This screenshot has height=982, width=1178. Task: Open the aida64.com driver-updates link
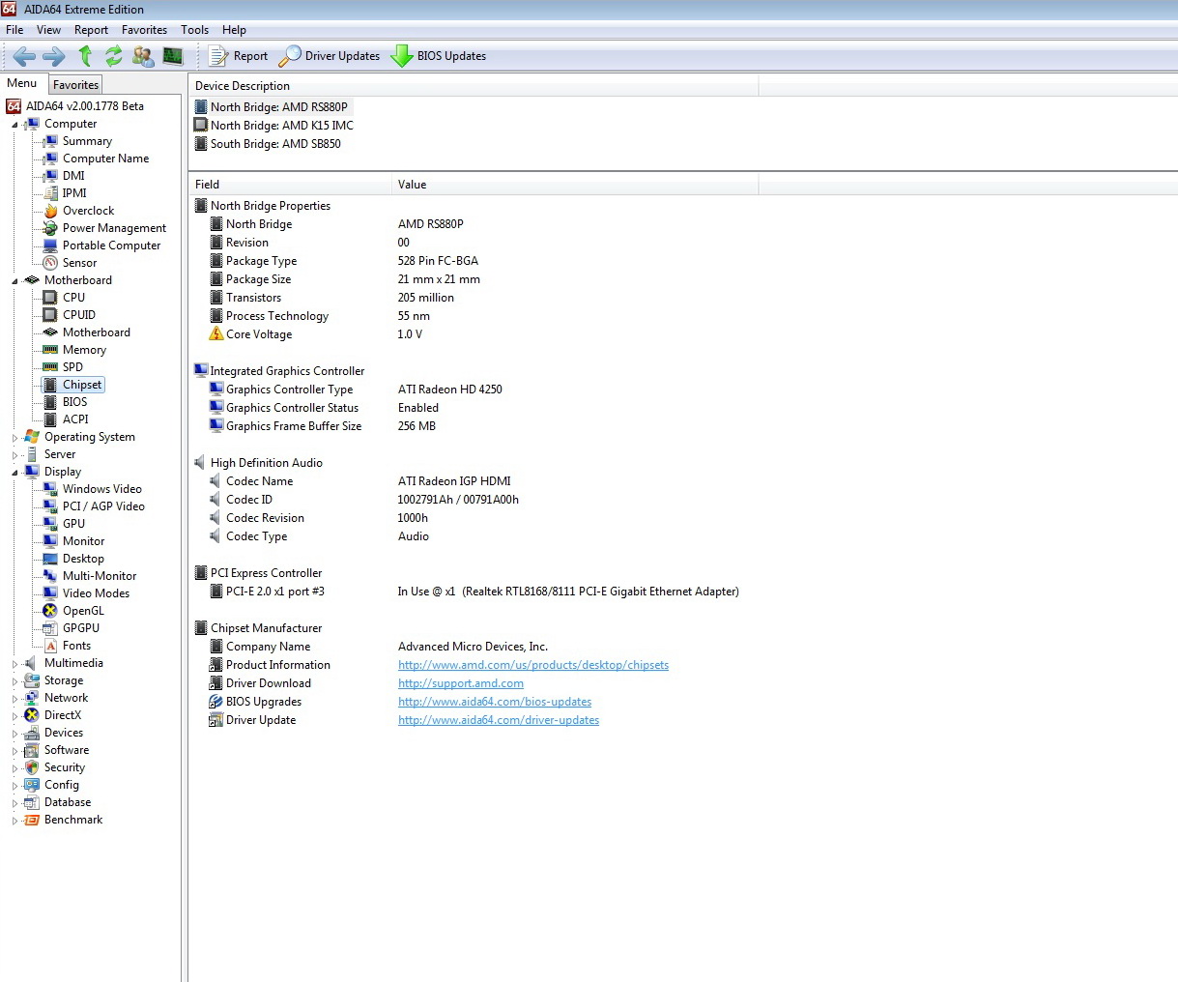(499, 720)
